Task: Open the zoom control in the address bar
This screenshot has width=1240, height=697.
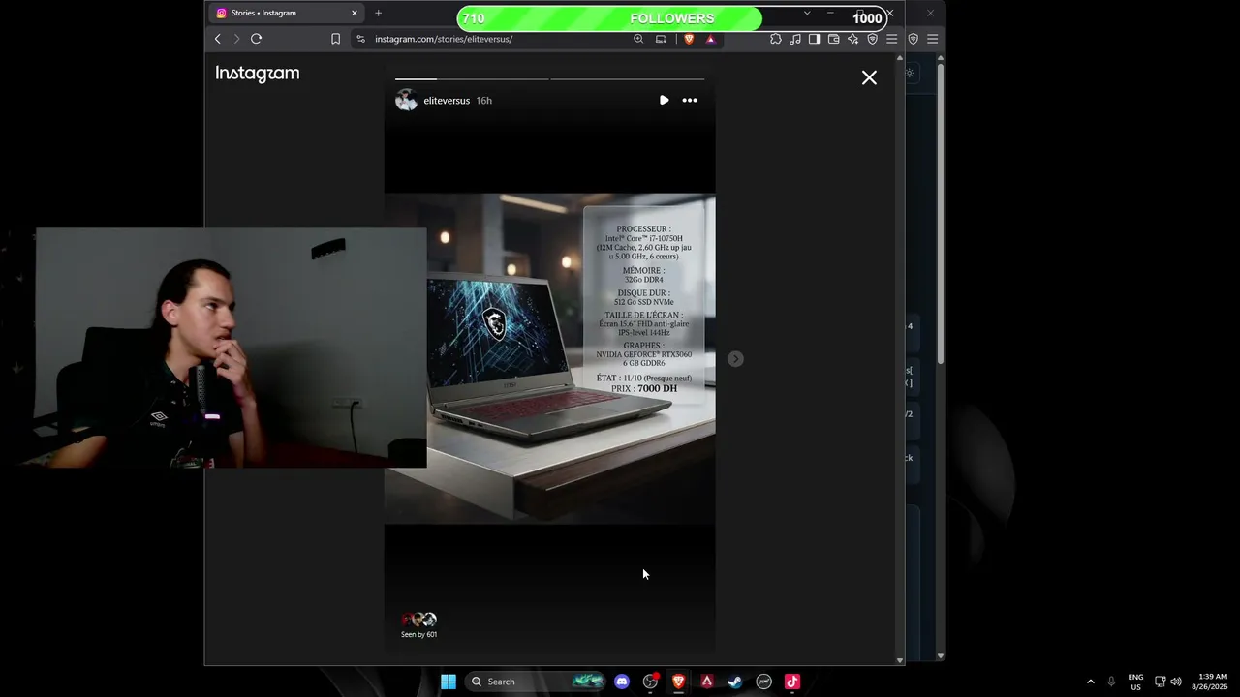Action: [638, 39]
